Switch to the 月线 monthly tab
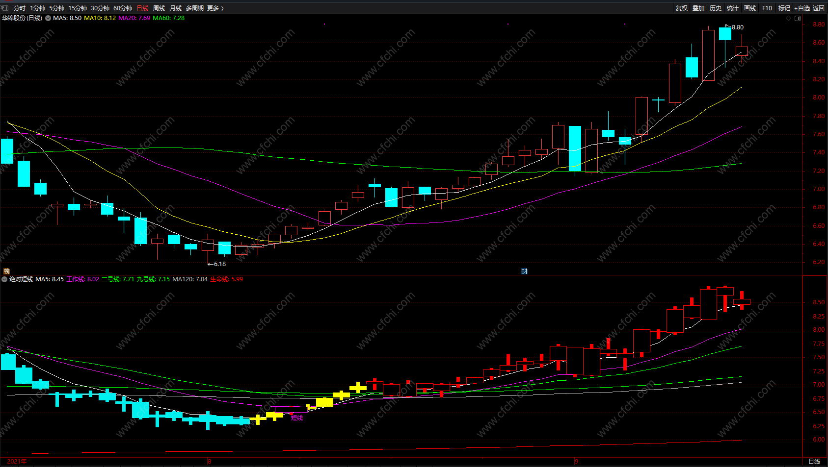The width and height of the screenshot is (828, 467). pos(176,8)
